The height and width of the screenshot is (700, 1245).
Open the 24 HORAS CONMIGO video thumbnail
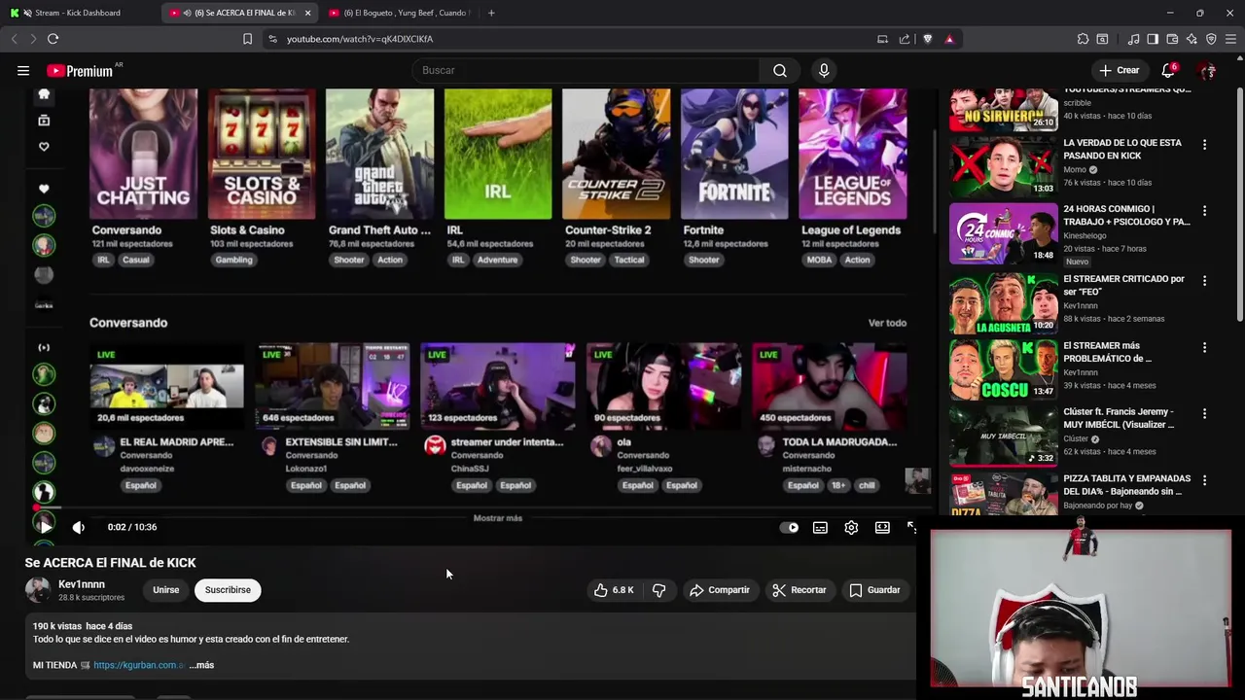coord(1003,233)
